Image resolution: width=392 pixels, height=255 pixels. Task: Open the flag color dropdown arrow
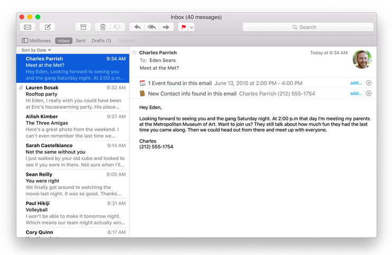pyautogui.click(x=192, y=27)
